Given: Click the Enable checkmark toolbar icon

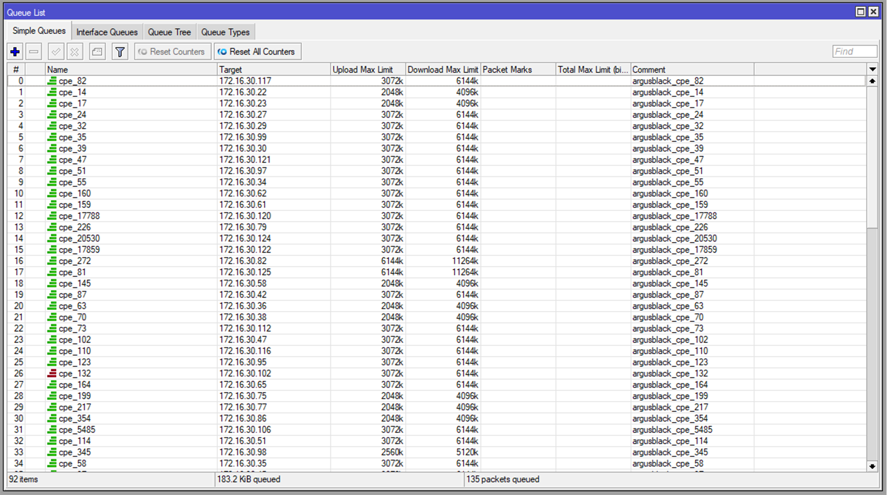Looking at the screenshot, I should click(56, 52).
